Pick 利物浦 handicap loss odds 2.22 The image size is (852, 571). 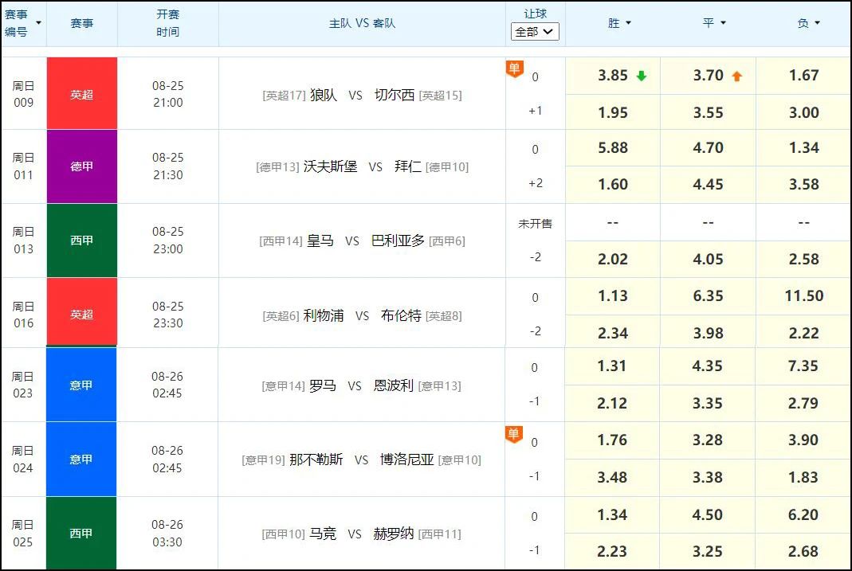(803, 333)
